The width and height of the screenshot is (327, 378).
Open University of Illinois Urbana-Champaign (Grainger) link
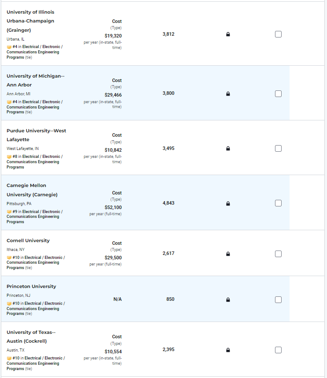click(30, 21)
